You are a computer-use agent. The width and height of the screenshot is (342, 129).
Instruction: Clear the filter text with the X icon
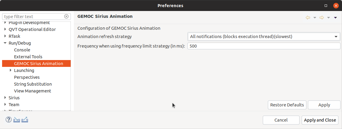click(x=66, y=16)
